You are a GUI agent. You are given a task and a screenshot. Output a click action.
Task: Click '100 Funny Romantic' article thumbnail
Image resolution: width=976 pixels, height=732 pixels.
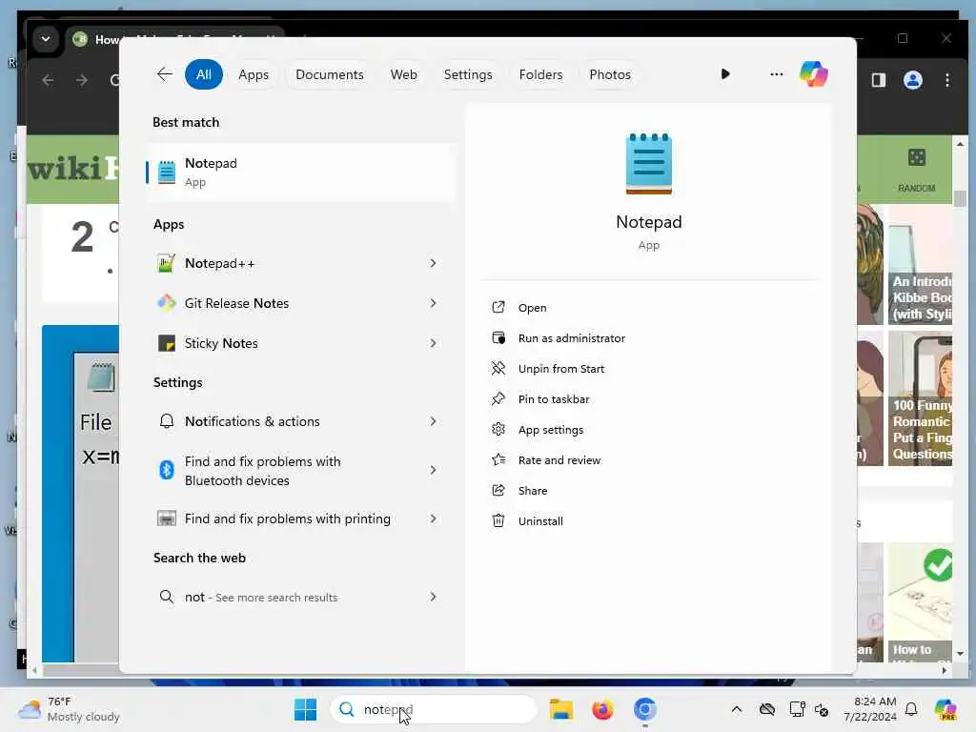tap(920, 398)
